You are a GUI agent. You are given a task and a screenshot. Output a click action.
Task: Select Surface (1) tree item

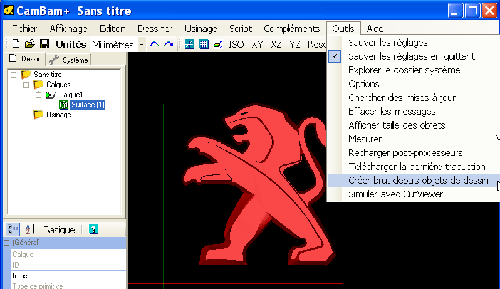(88, 105)
